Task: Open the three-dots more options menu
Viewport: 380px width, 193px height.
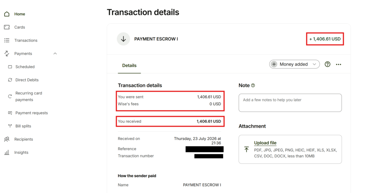Action: point(338,65)
